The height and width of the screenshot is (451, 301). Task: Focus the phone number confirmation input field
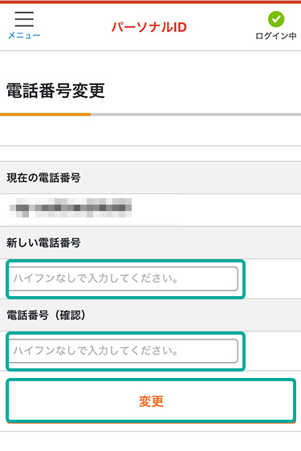click(124, 351)
